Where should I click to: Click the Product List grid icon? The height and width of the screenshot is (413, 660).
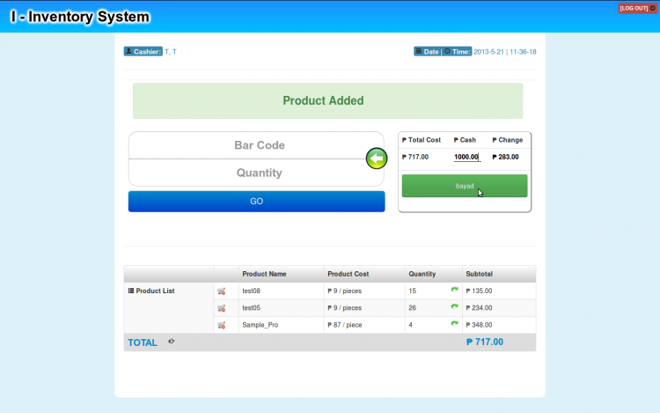point(131,291)
